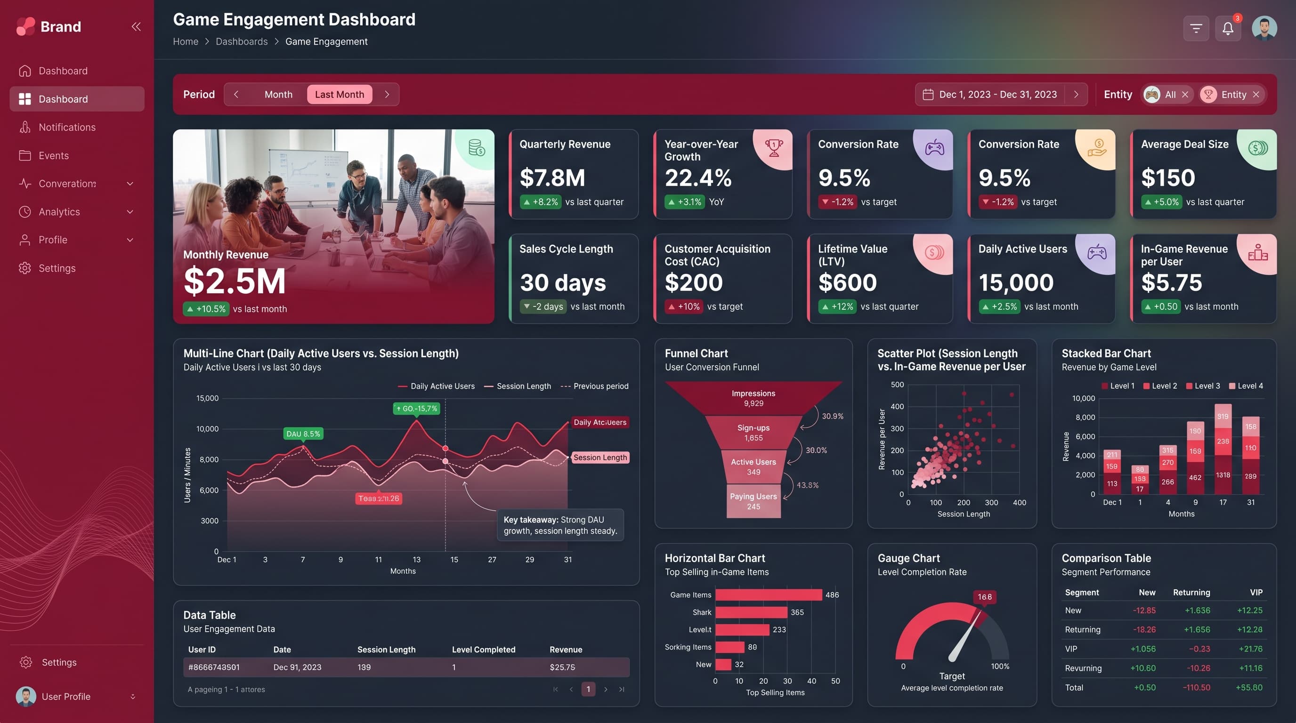Select the highlighted grid-icon Dashboard sidebar item
The height and width of the screenshot is (723, 1296).
click(76, 99)
